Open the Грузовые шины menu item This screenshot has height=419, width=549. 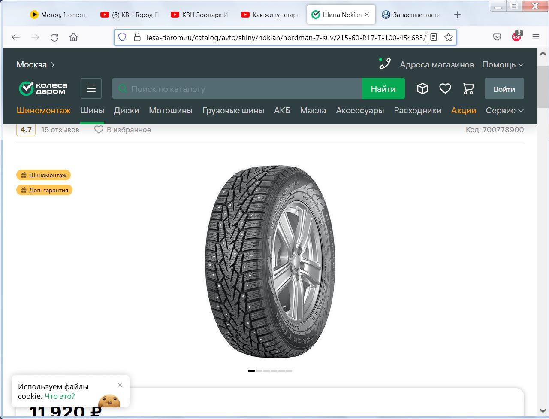pyautogui.click(x=233, y=110)
